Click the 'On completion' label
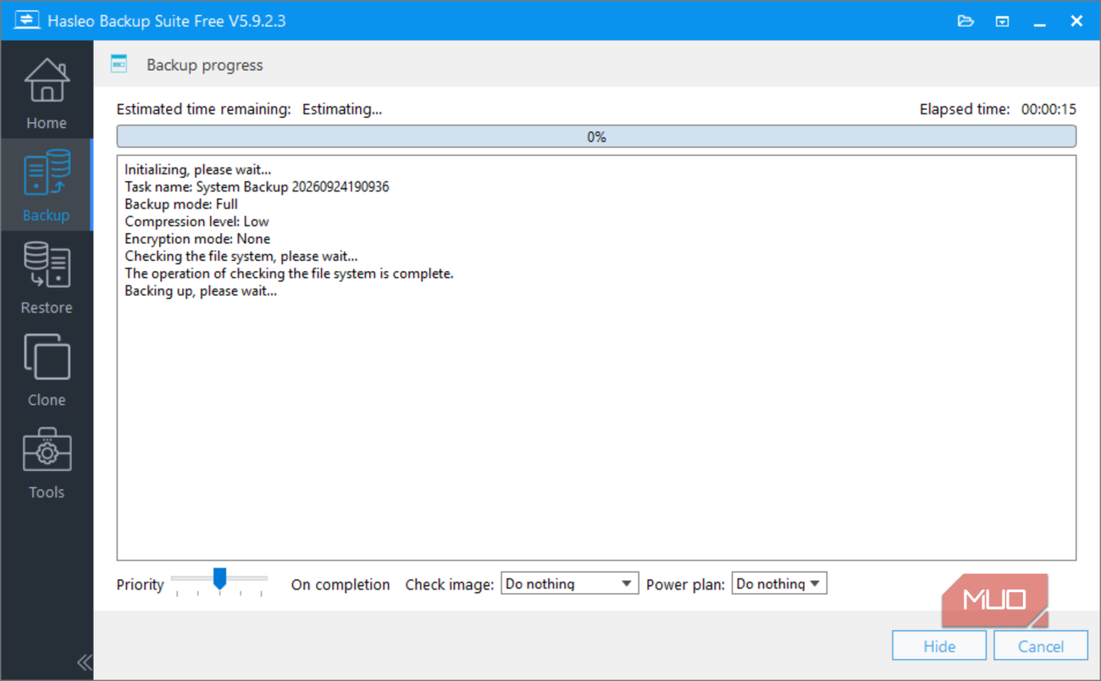Viewport: 1101px width, 681px height. [x=340, y=584]
